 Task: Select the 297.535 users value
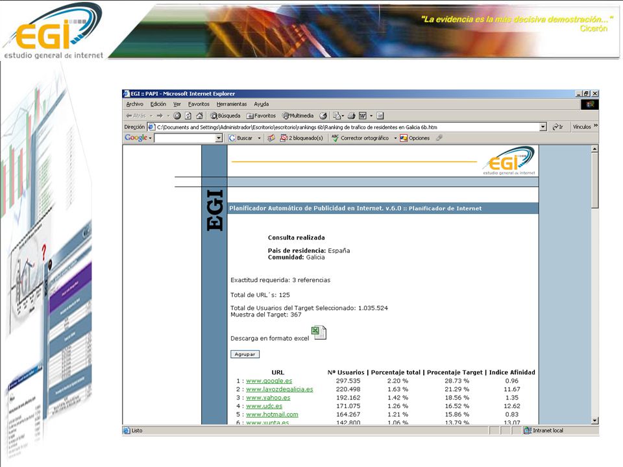pos(348,381)
